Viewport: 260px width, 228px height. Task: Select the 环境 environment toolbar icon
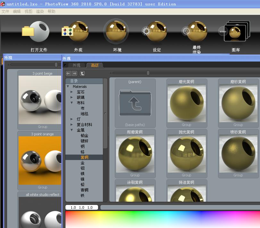116,31
